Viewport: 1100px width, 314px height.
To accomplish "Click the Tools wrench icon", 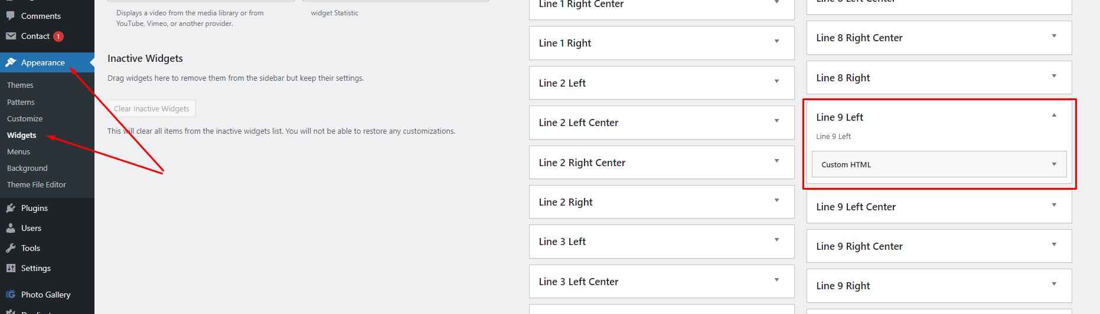I will (x=11, y=248).
